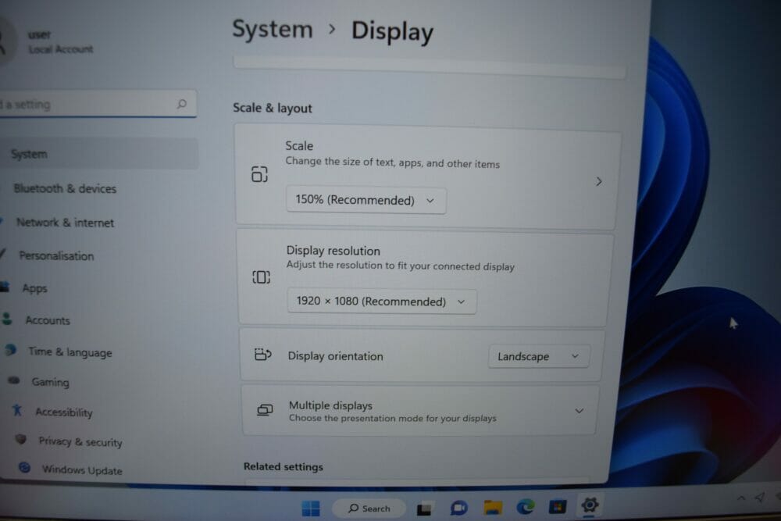Expand the Multiple displays section
This screenshot has width=781, height=521.
coord(579,411)
